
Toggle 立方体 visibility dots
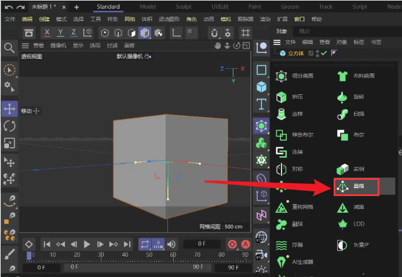click(317, 53)
